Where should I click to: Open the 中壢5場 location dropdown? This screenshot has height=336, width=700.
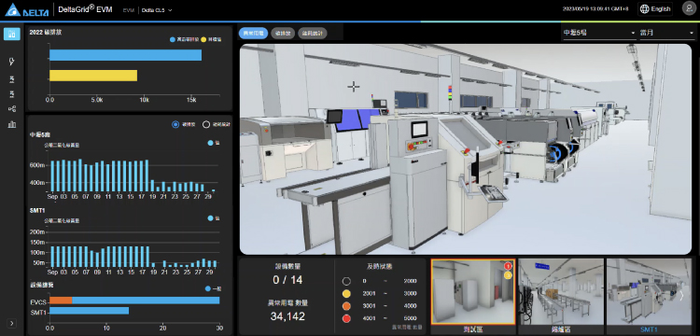(599, 33)
